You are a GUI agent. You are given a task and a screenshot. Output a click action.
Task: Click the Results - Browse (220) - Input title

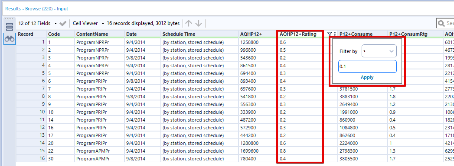click(x=37, y=9)
